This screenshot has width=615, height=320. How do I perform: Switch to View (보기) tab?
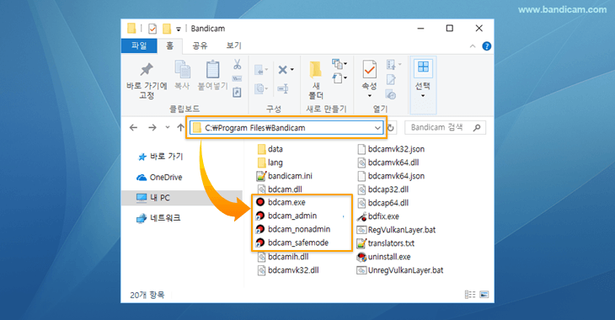tap(233, 45)
